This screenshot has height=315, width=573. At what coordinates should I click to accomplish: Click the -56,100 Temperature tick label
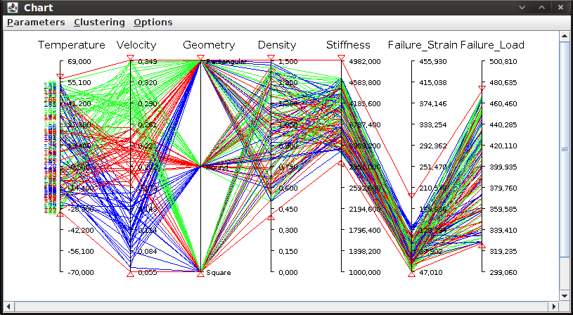pos(81,252)
